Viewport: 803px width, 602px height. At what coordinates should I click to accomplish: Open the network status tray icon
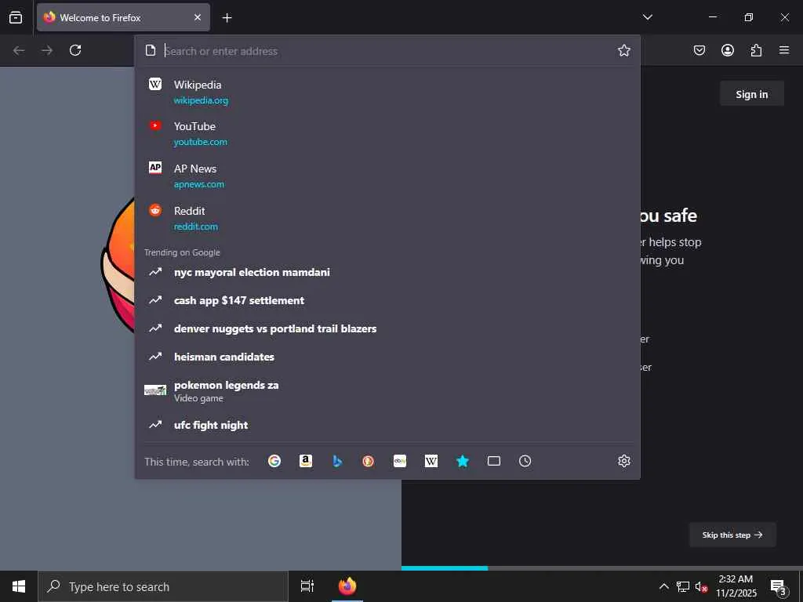click(683, 586)
